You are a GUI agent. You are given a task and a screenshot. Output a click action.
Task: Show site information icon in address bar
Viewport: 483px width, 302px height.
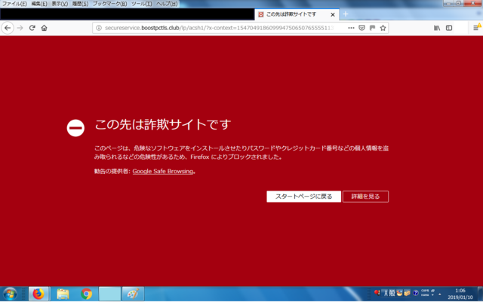pos(99,28)
